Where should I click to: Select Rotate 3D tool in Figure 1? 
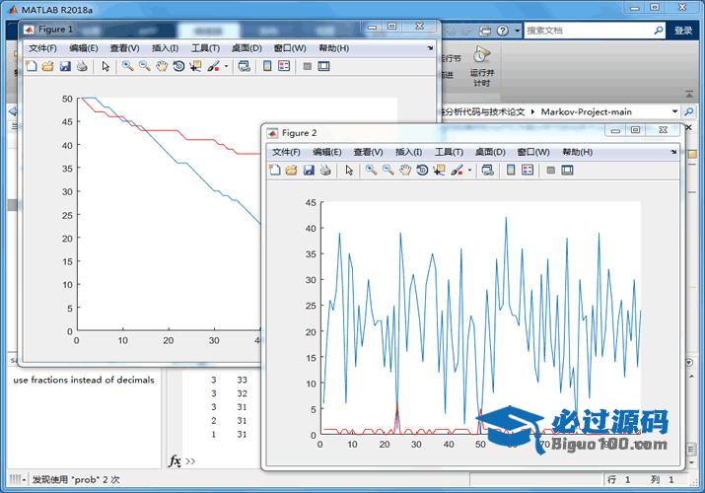coord(178,66)
